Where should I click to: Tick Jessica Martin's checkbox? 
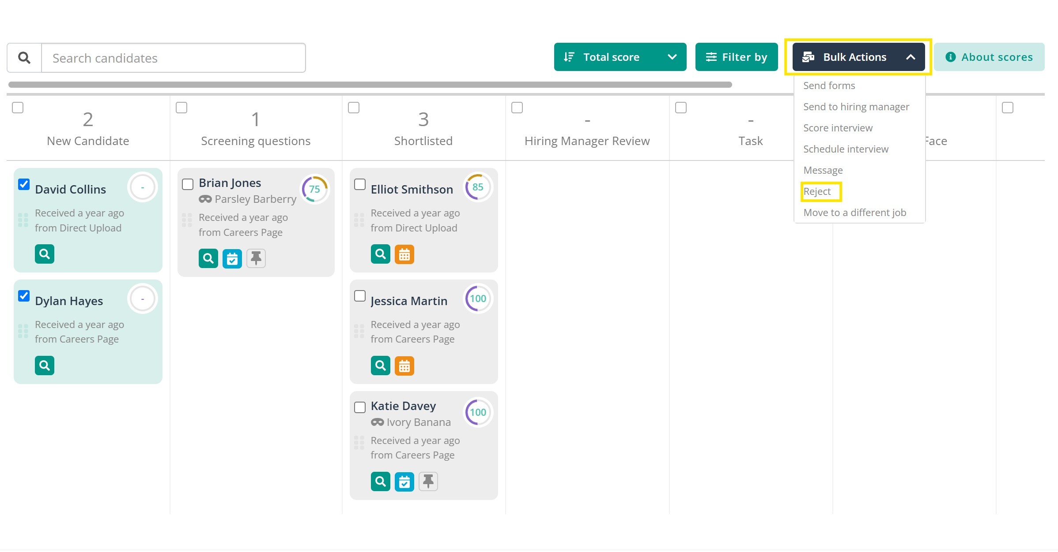360,295
